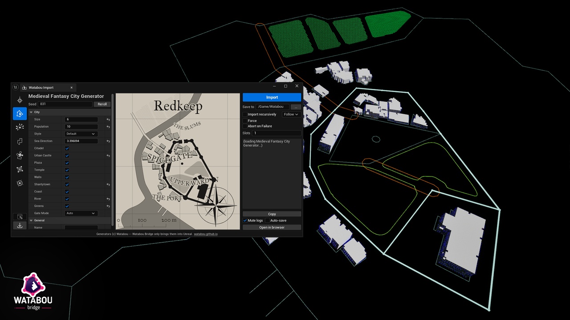Uncheck Mute logs
The width and height of the screenshot is (570, 320).
(x=245, y=220)
